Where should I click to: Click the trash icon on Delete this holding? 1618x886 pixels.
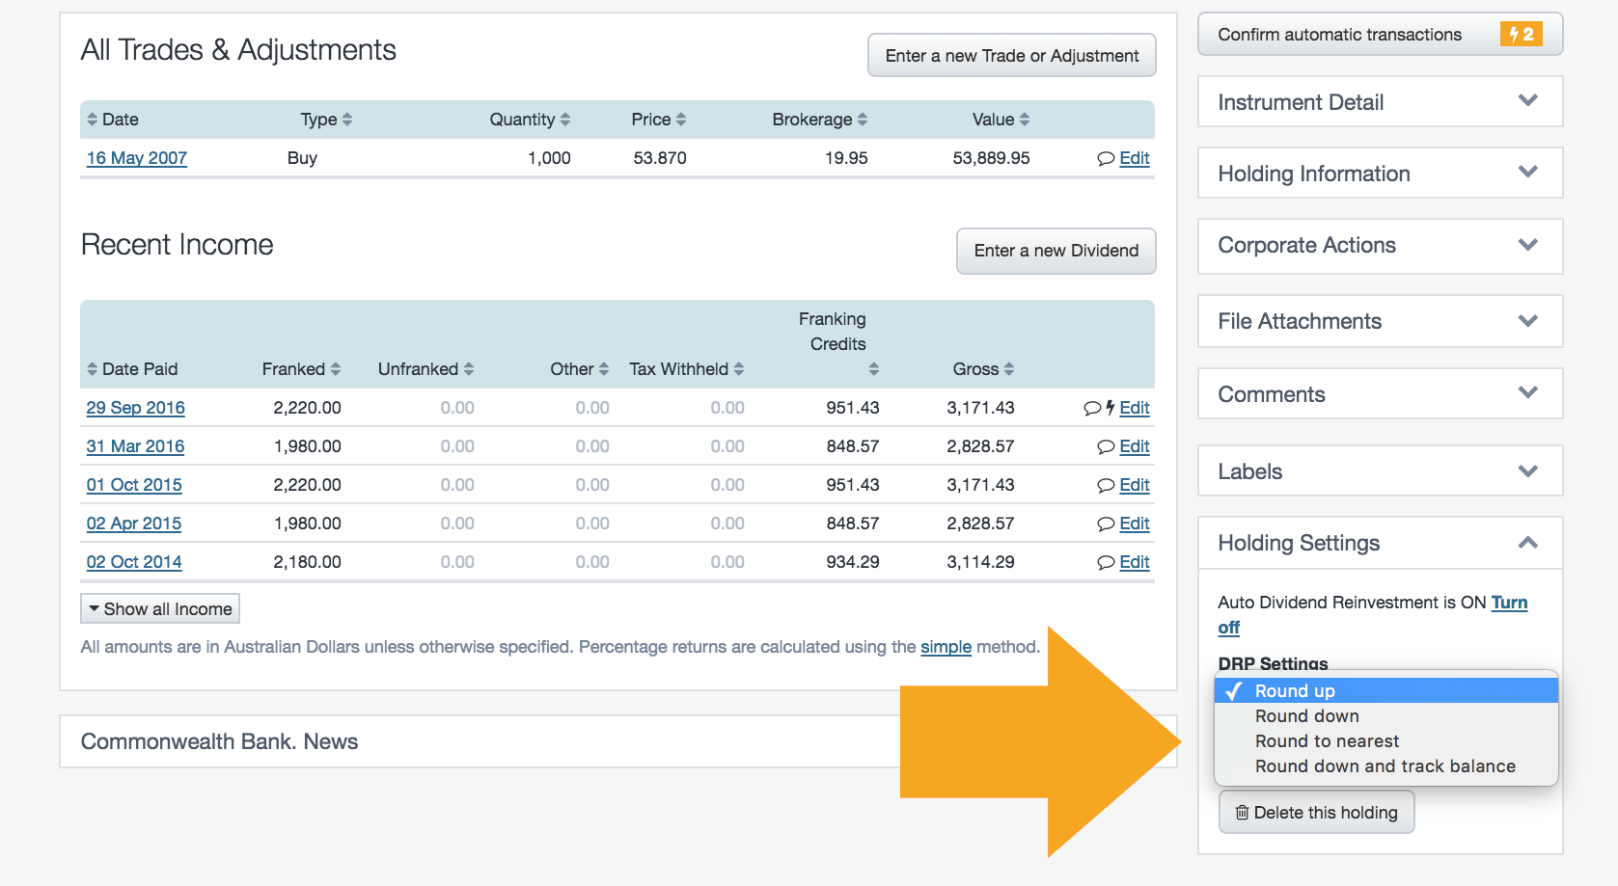(x=1242, y=812)
